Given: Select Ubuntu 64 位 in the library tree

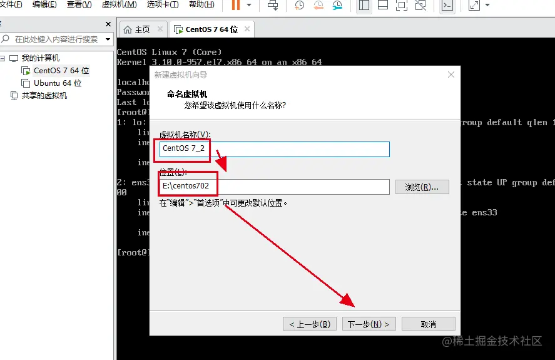Looking at the screenshot, I should coord(58,83).
